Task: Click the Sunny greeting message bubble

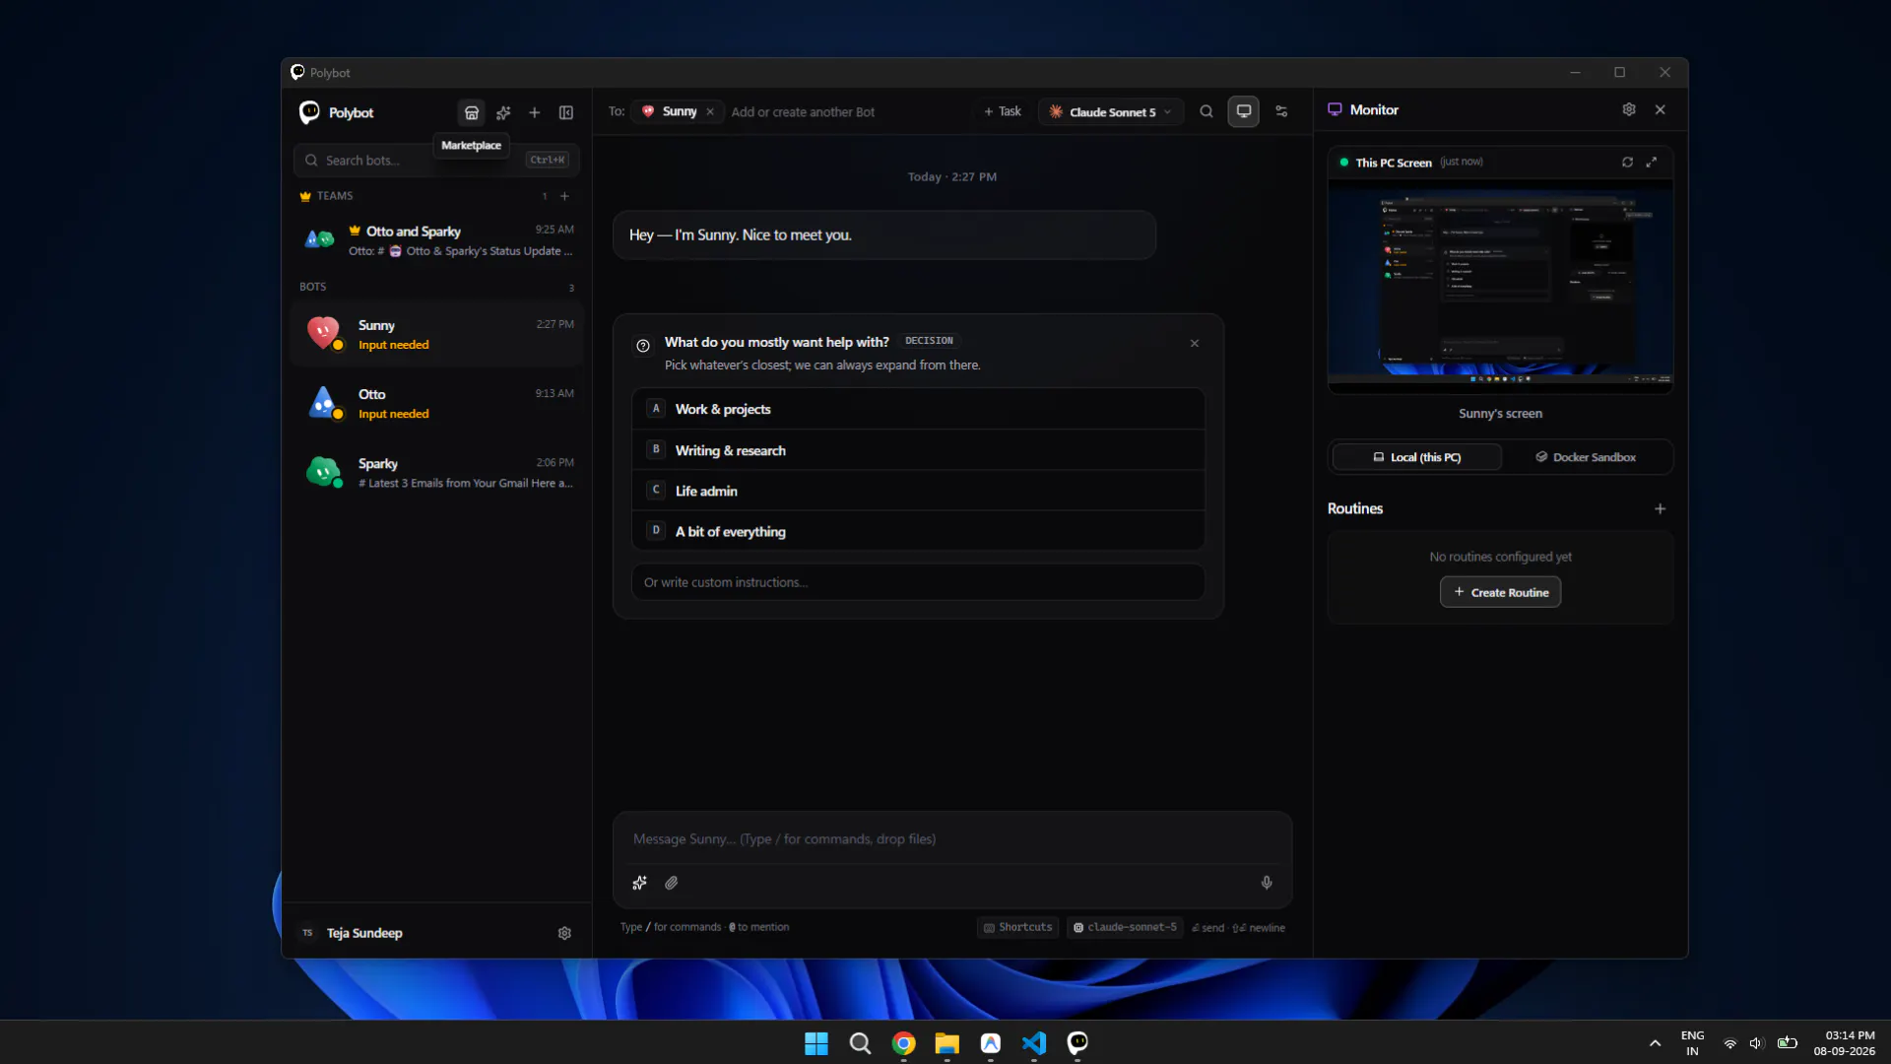Action: 883,235
